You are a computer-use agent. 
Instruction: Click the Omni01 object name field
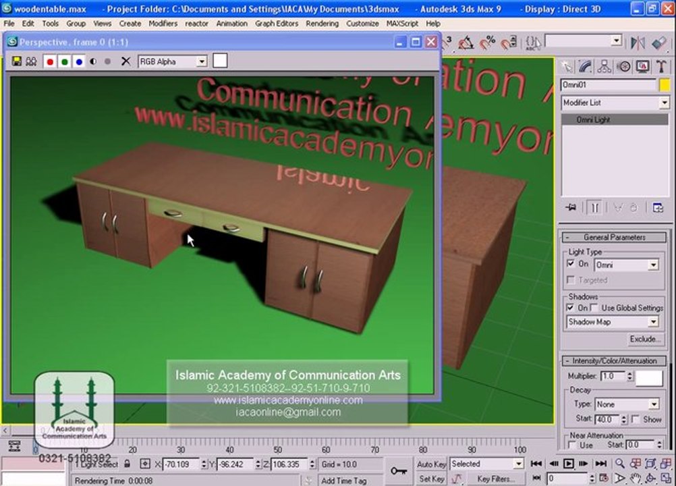click(x=609, y=85)
